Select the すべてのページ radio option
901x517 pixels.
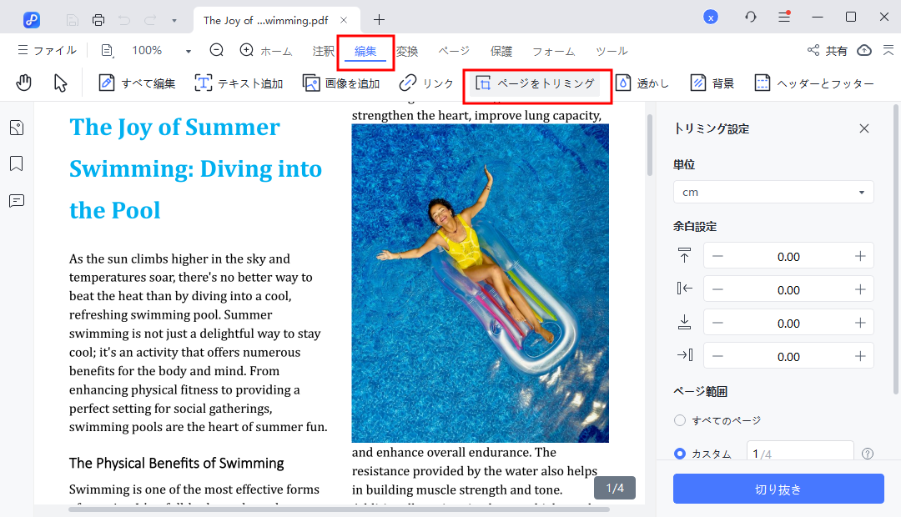coord(680,420)
